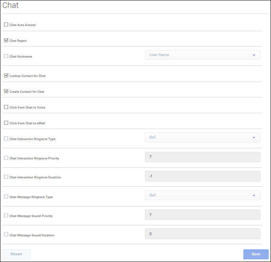Enable Chat Message Sound Priority checkbox
271x262 pixels.
coord(6,215)
